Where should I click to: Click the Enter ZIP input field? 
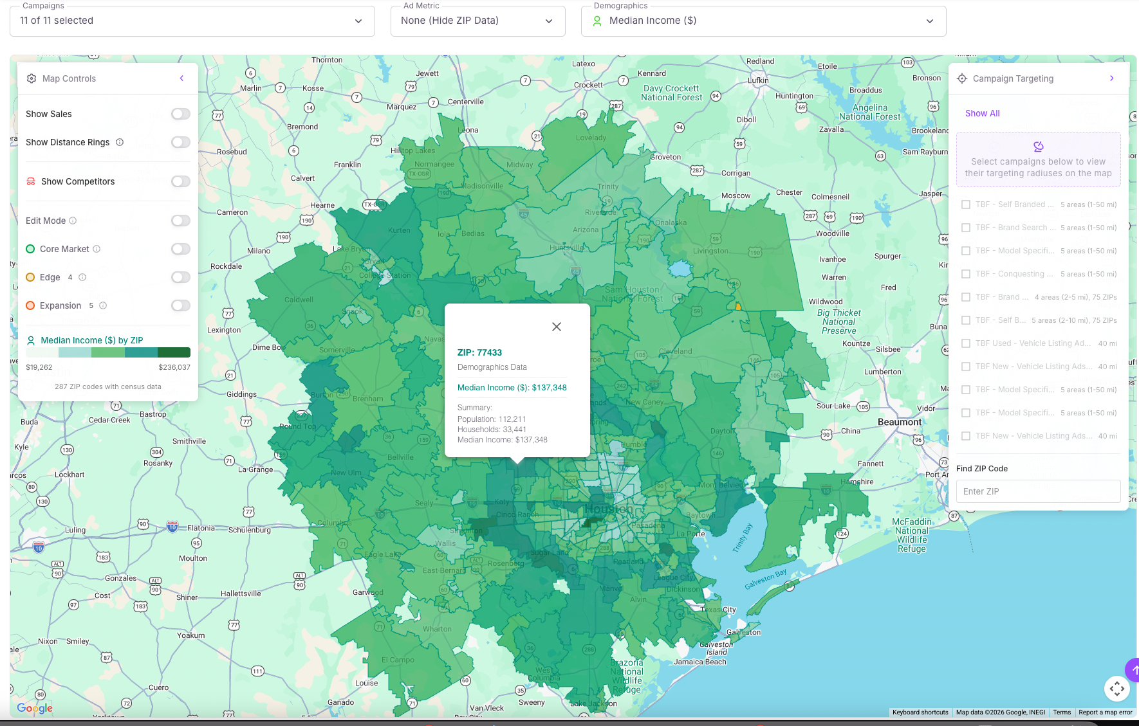click(x=1038, y=491)
